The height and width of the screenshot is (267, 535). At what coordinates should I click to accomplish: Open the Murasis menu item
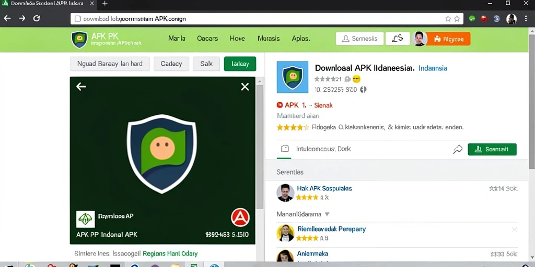tap(269, 39)
